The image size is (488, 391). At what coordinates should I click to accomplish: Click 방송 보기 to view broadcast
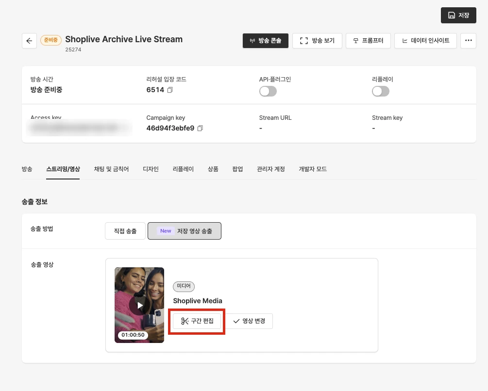pyautogui.click(x=317, y=41)
